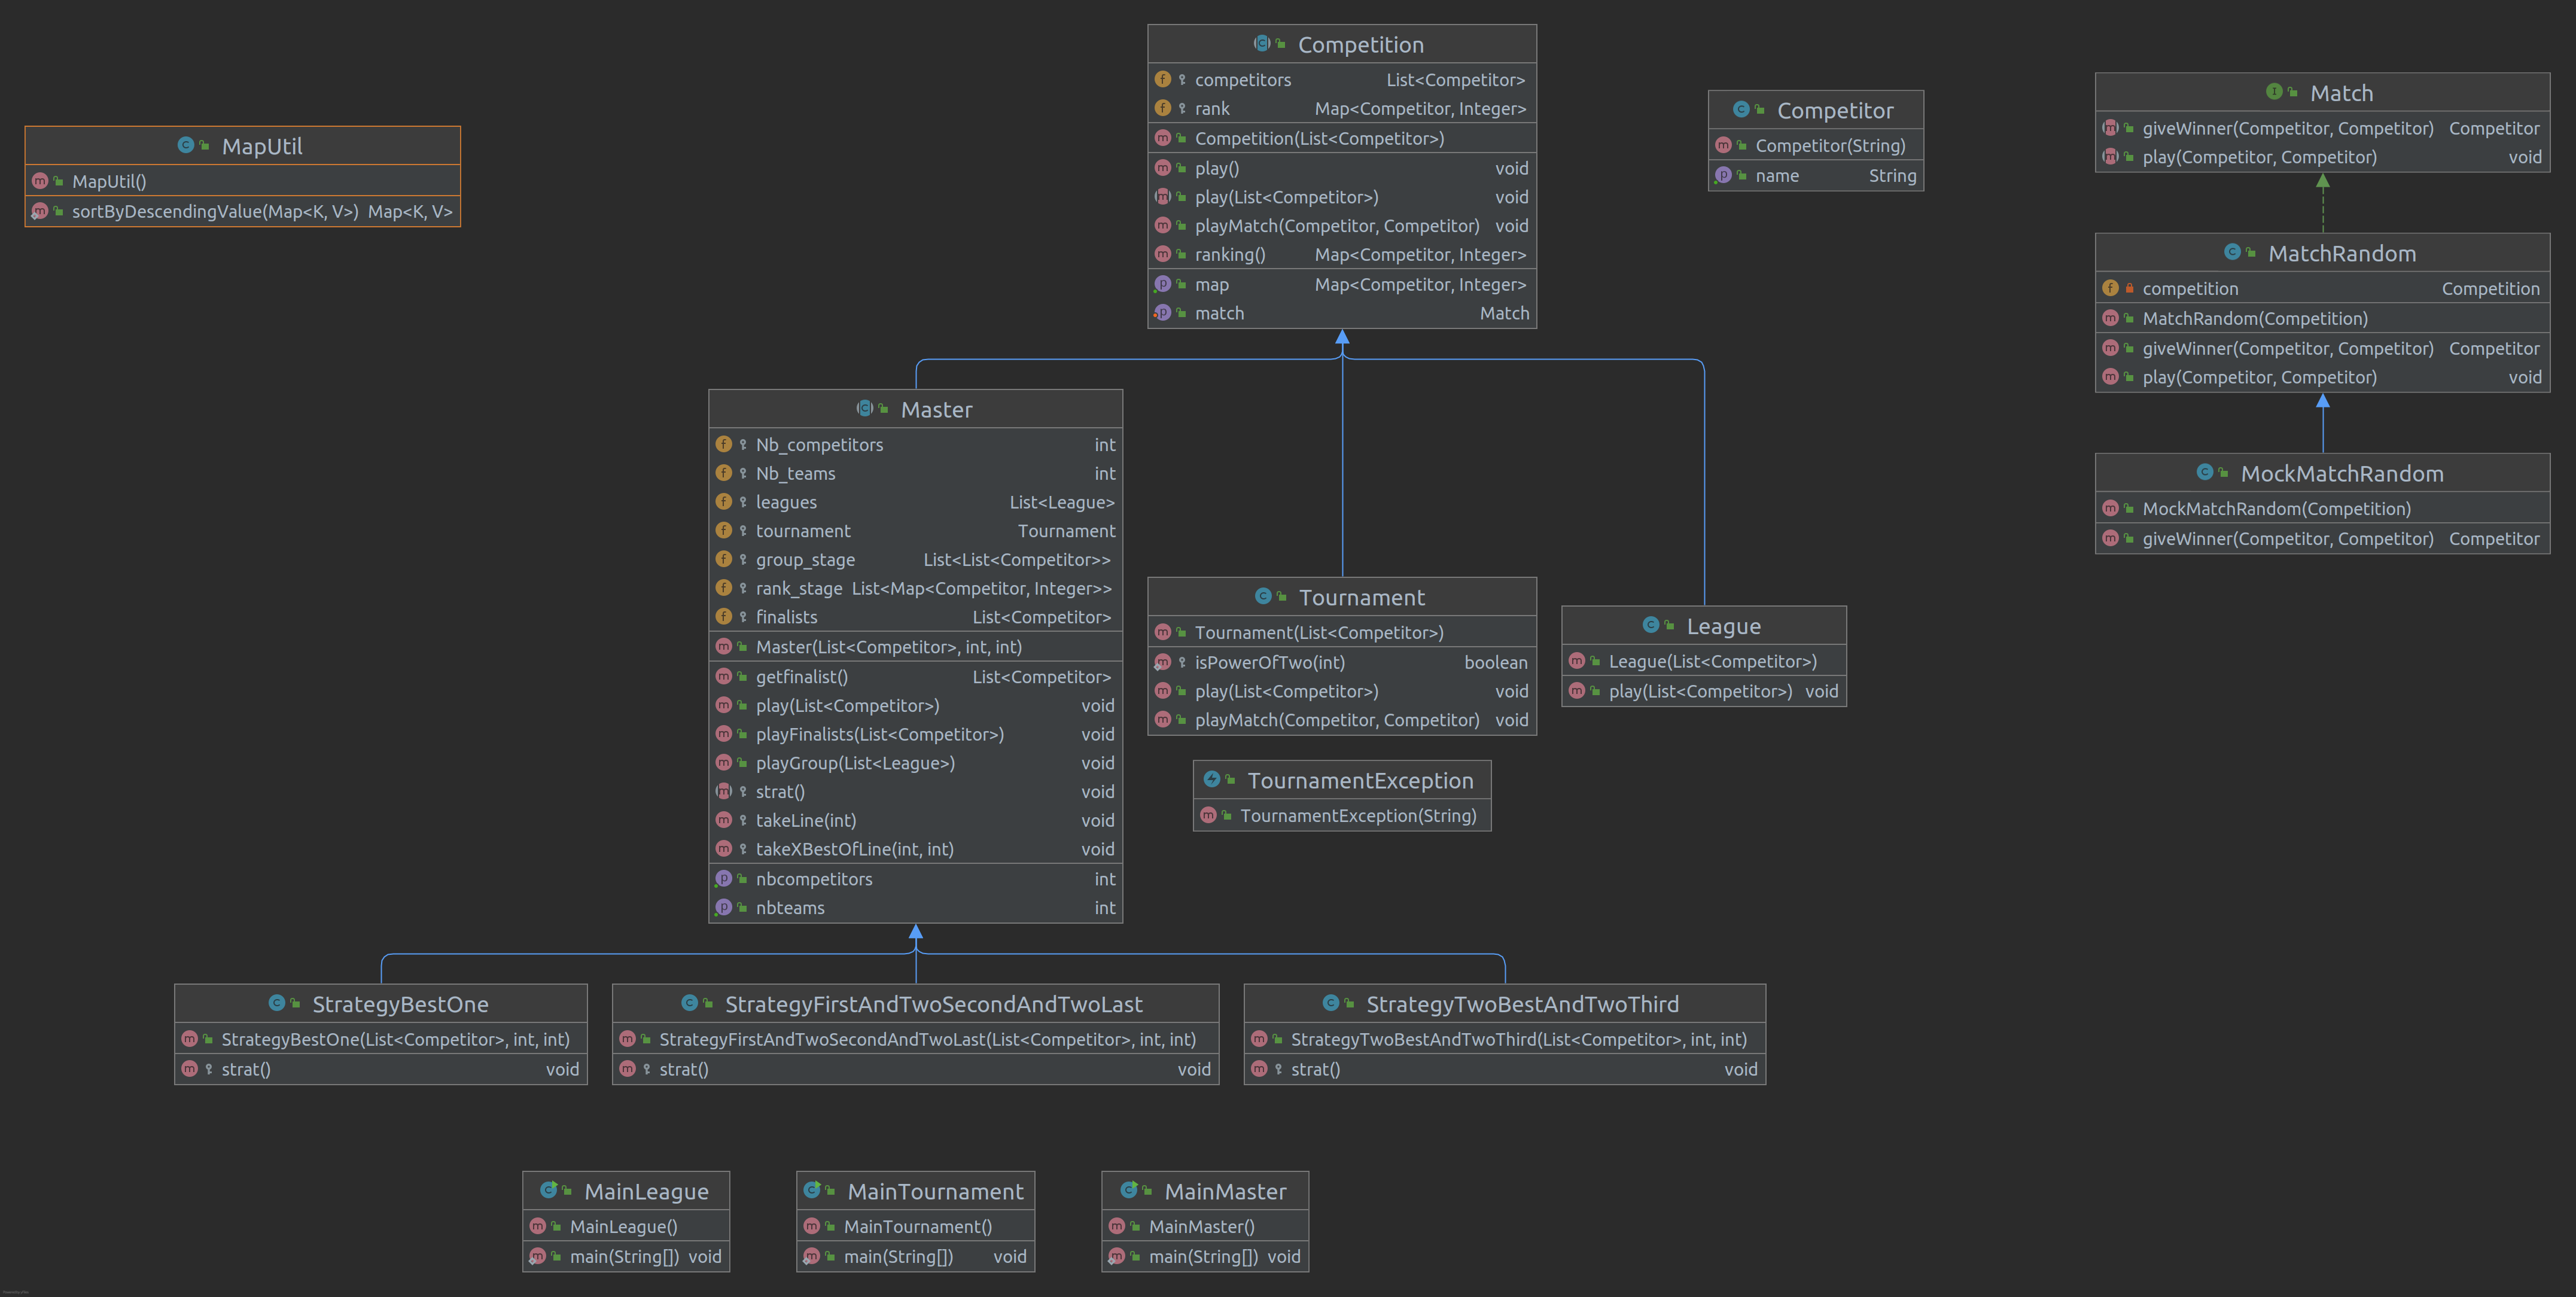Click the rank_stage field in Master

[916, 589]
